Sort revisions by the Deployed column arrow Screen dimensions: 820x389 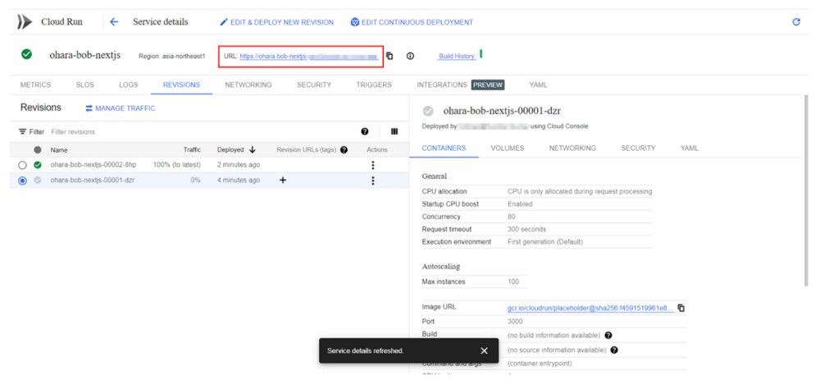tap(252, 149)
